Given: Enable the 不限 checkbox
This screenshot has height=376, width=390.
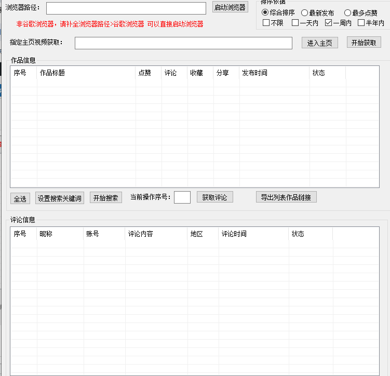Looking at the screenshot, I should tap(266, 23).
